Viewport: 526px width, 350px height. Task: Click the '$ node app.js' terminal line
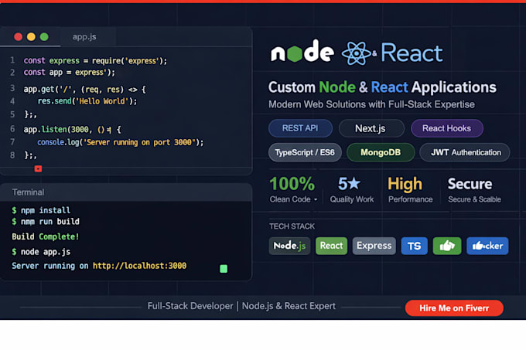(x=41, y=252)
